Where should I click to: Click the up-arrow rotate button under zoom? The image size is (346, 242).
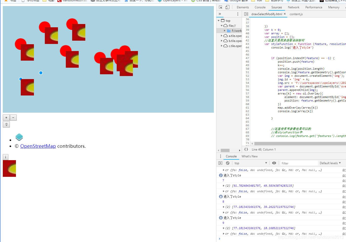(x=6, y=125)
